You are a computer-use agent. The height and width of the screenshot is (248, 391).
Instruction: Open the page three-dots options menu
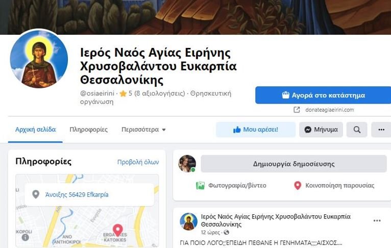381,130
